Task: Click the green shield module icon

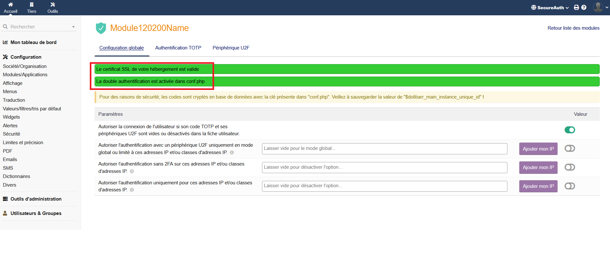Action: 101,28
